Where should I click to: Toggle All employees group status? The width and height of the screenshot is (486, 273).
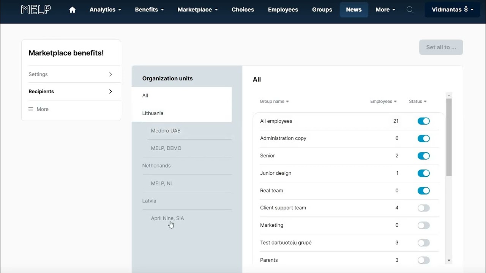point(423,121)
